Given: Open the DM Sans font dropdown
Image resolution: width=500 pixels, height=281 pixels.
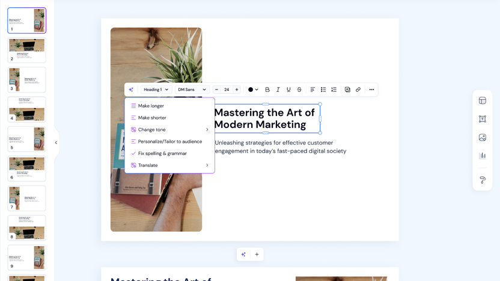Looking at the screenshot, I should click(x=192, y=89).
